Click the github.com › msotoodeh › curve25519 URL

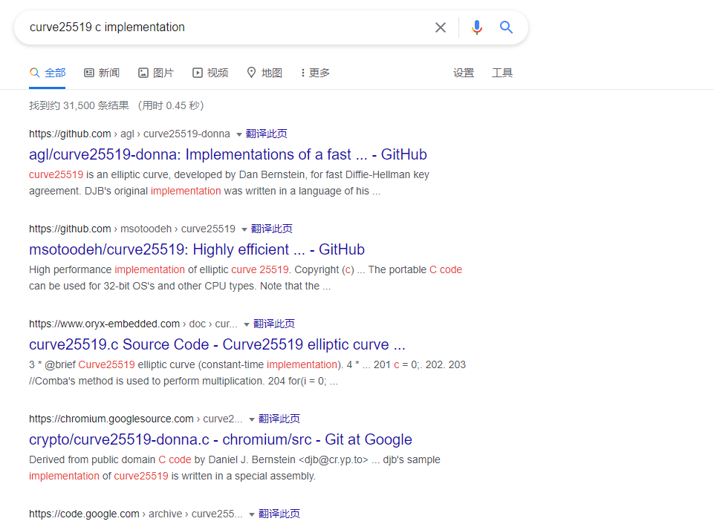tap(132, 229)
